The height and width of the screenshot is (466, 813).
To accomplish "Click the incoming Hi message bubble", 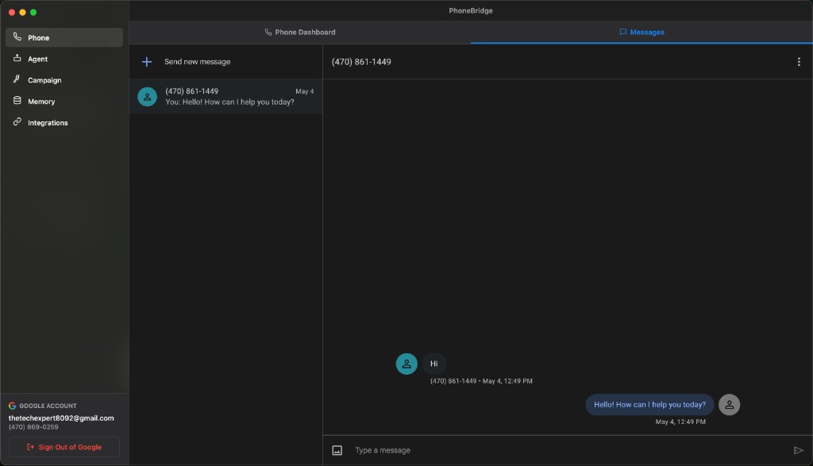I will [x=434, y=364].
